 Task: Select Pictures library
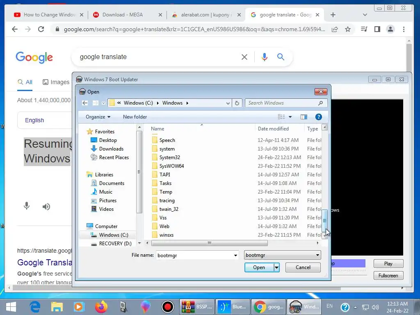pyautogui.click(x=108, y=200)
